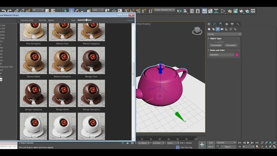Screen dimensions: 277x156
Task: Click the Material Library vertical scrollbar
Action: tap(133, 82)
